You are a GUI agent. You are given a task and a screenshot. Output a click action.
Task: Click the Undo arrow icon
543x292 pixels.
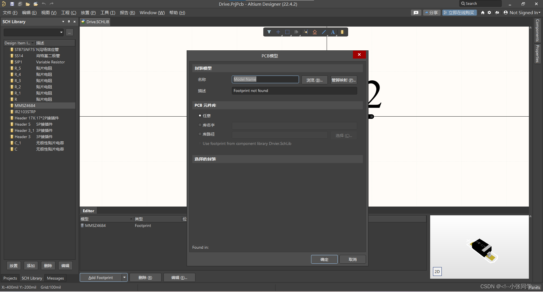[x=44, y=4]
